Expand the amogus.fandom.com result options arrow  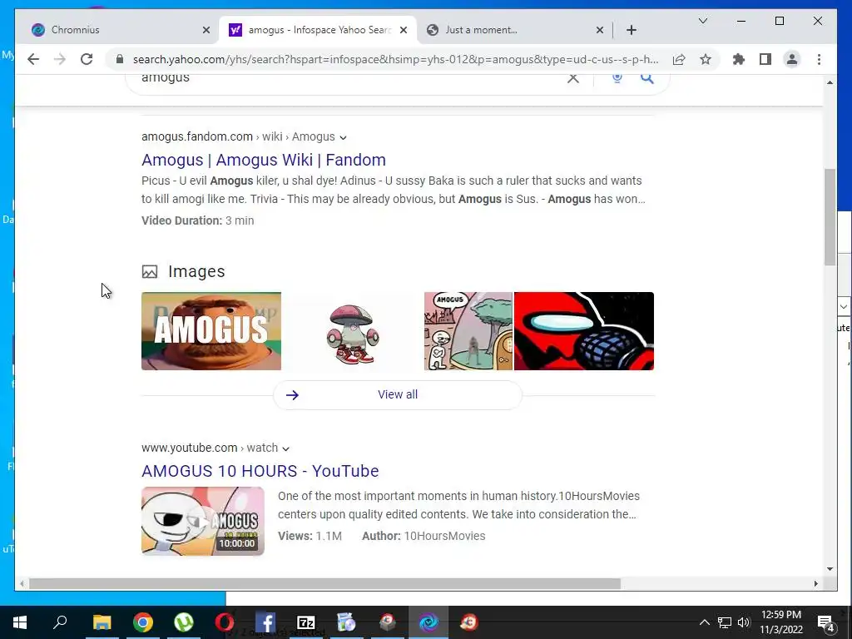tap(343, 137)
